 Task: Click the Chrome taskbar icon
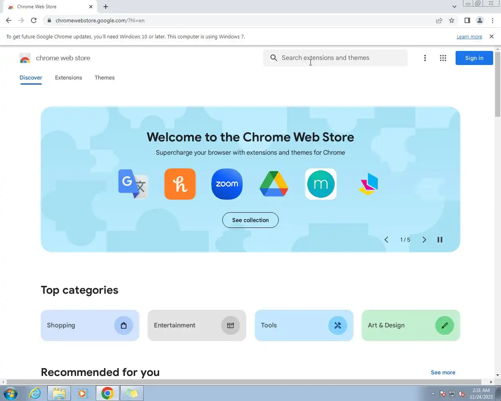pos(108,393)
